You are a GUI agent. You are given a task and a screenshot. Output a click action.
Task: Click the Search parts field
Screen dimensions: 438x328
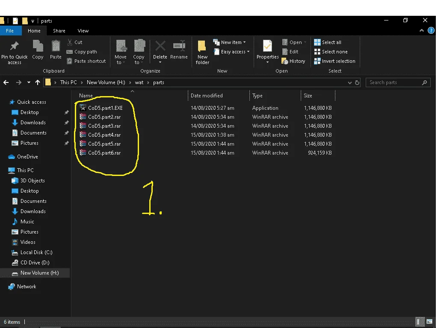398,82
